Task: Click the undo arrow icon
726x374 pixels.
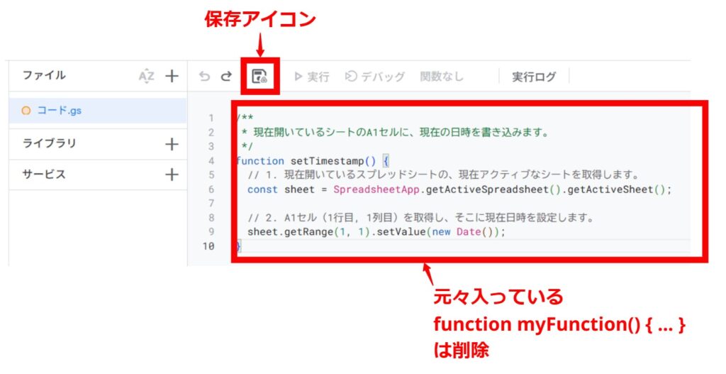Action: pos(205,77)
